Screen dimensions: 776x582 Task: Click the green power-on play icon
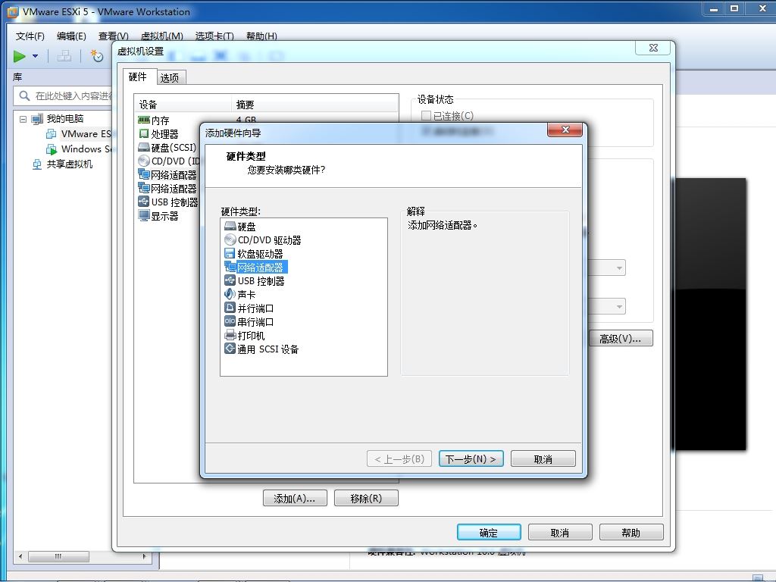point(19,56)
